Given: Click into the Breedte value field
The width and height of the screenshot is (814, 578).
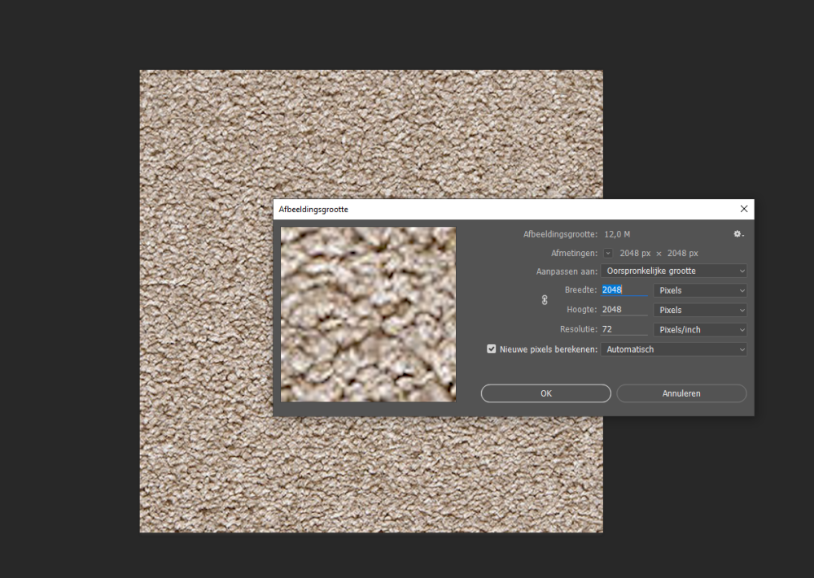Looking at the screenshot, I should (624, 290).
